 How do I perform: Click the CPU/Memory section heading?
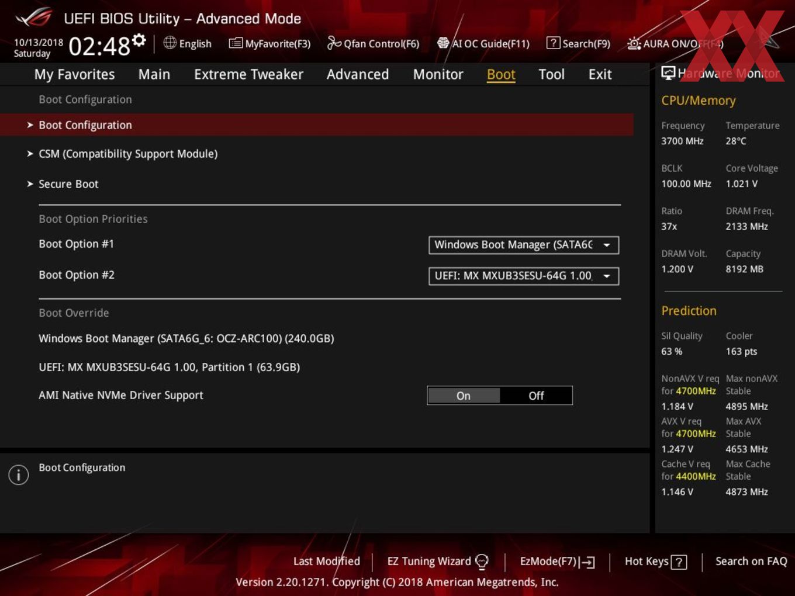click(699, 101)
